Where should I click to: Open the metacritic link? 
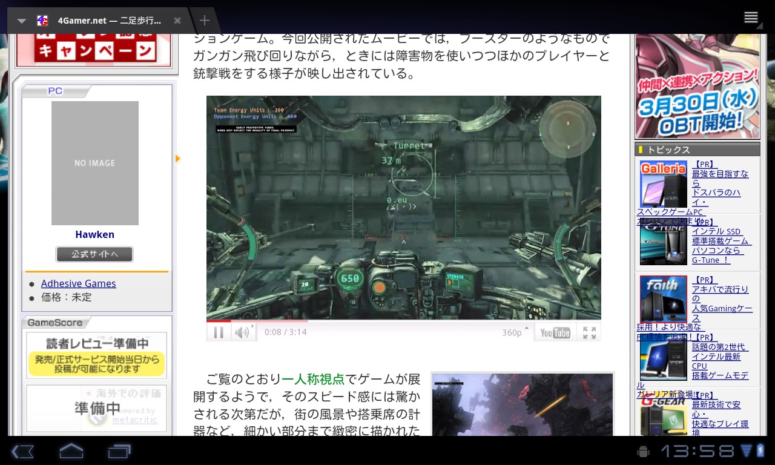[134, 420]
